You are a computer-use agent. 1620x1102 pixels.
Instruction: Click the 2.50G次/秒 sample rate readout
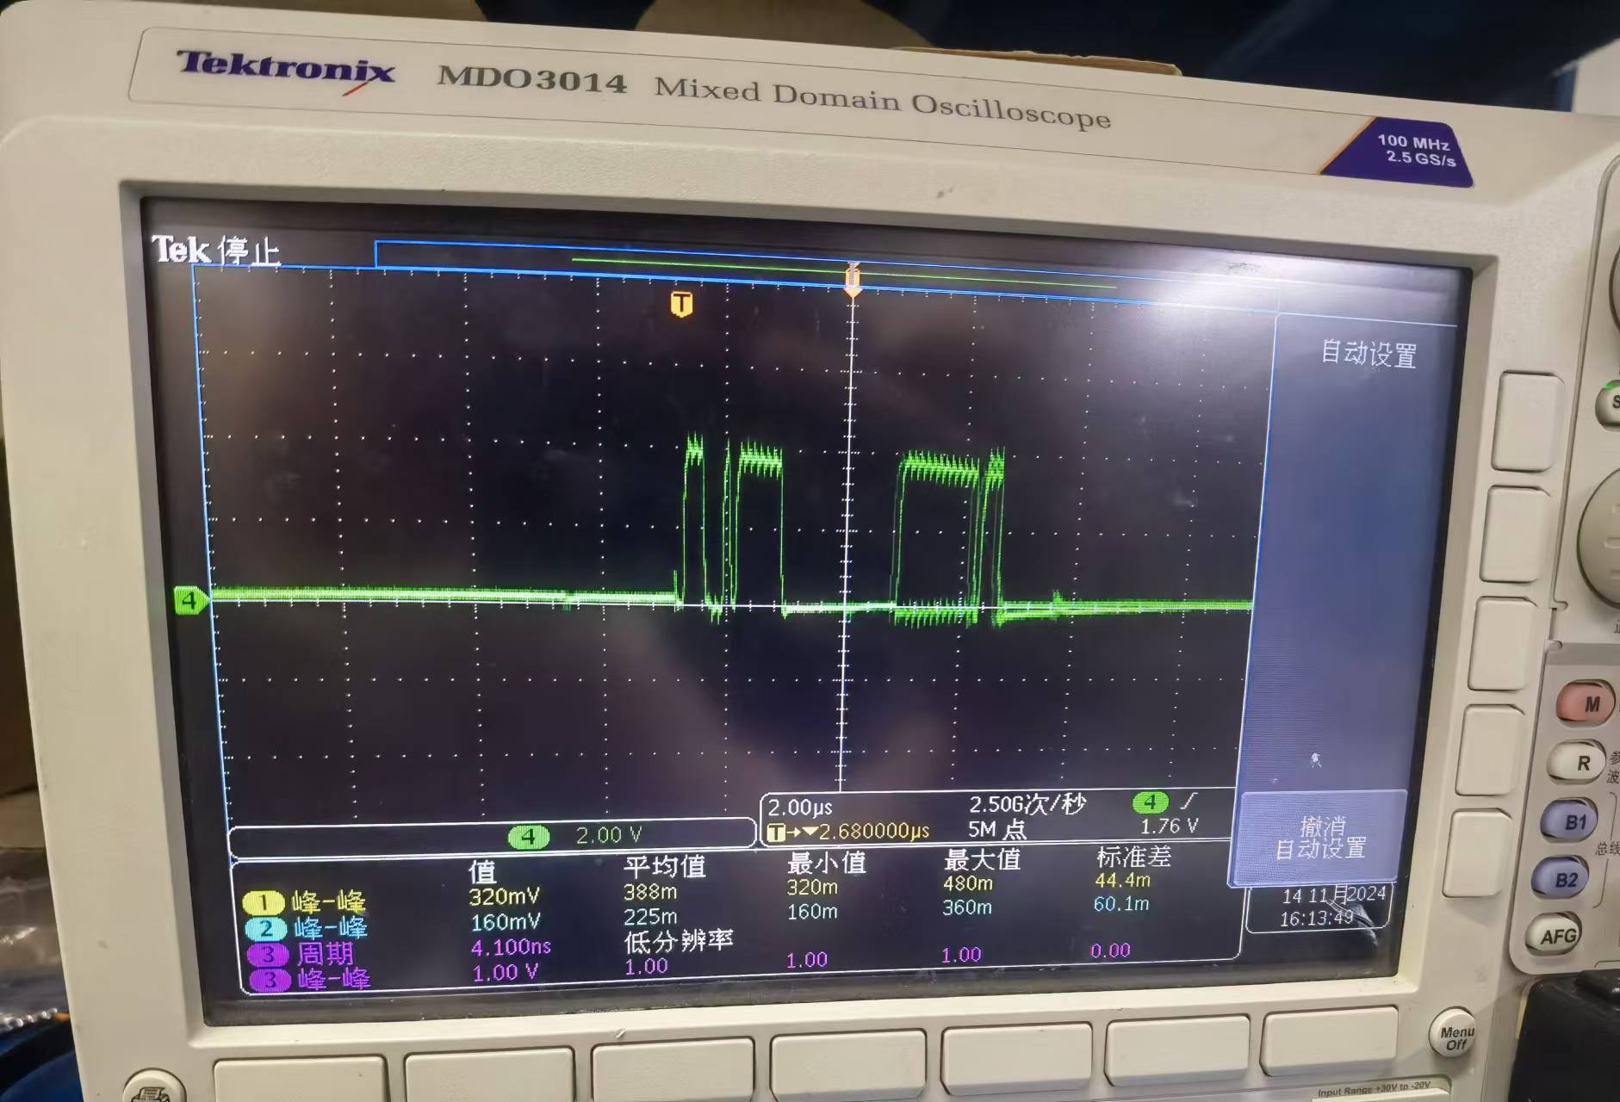click(x=1027, y=804)
